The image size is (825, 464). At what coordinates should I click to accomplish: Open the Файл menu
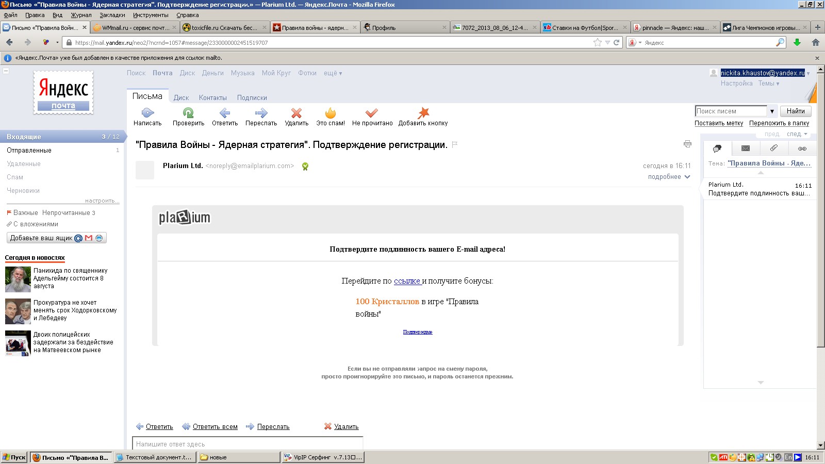coord(11,15)
